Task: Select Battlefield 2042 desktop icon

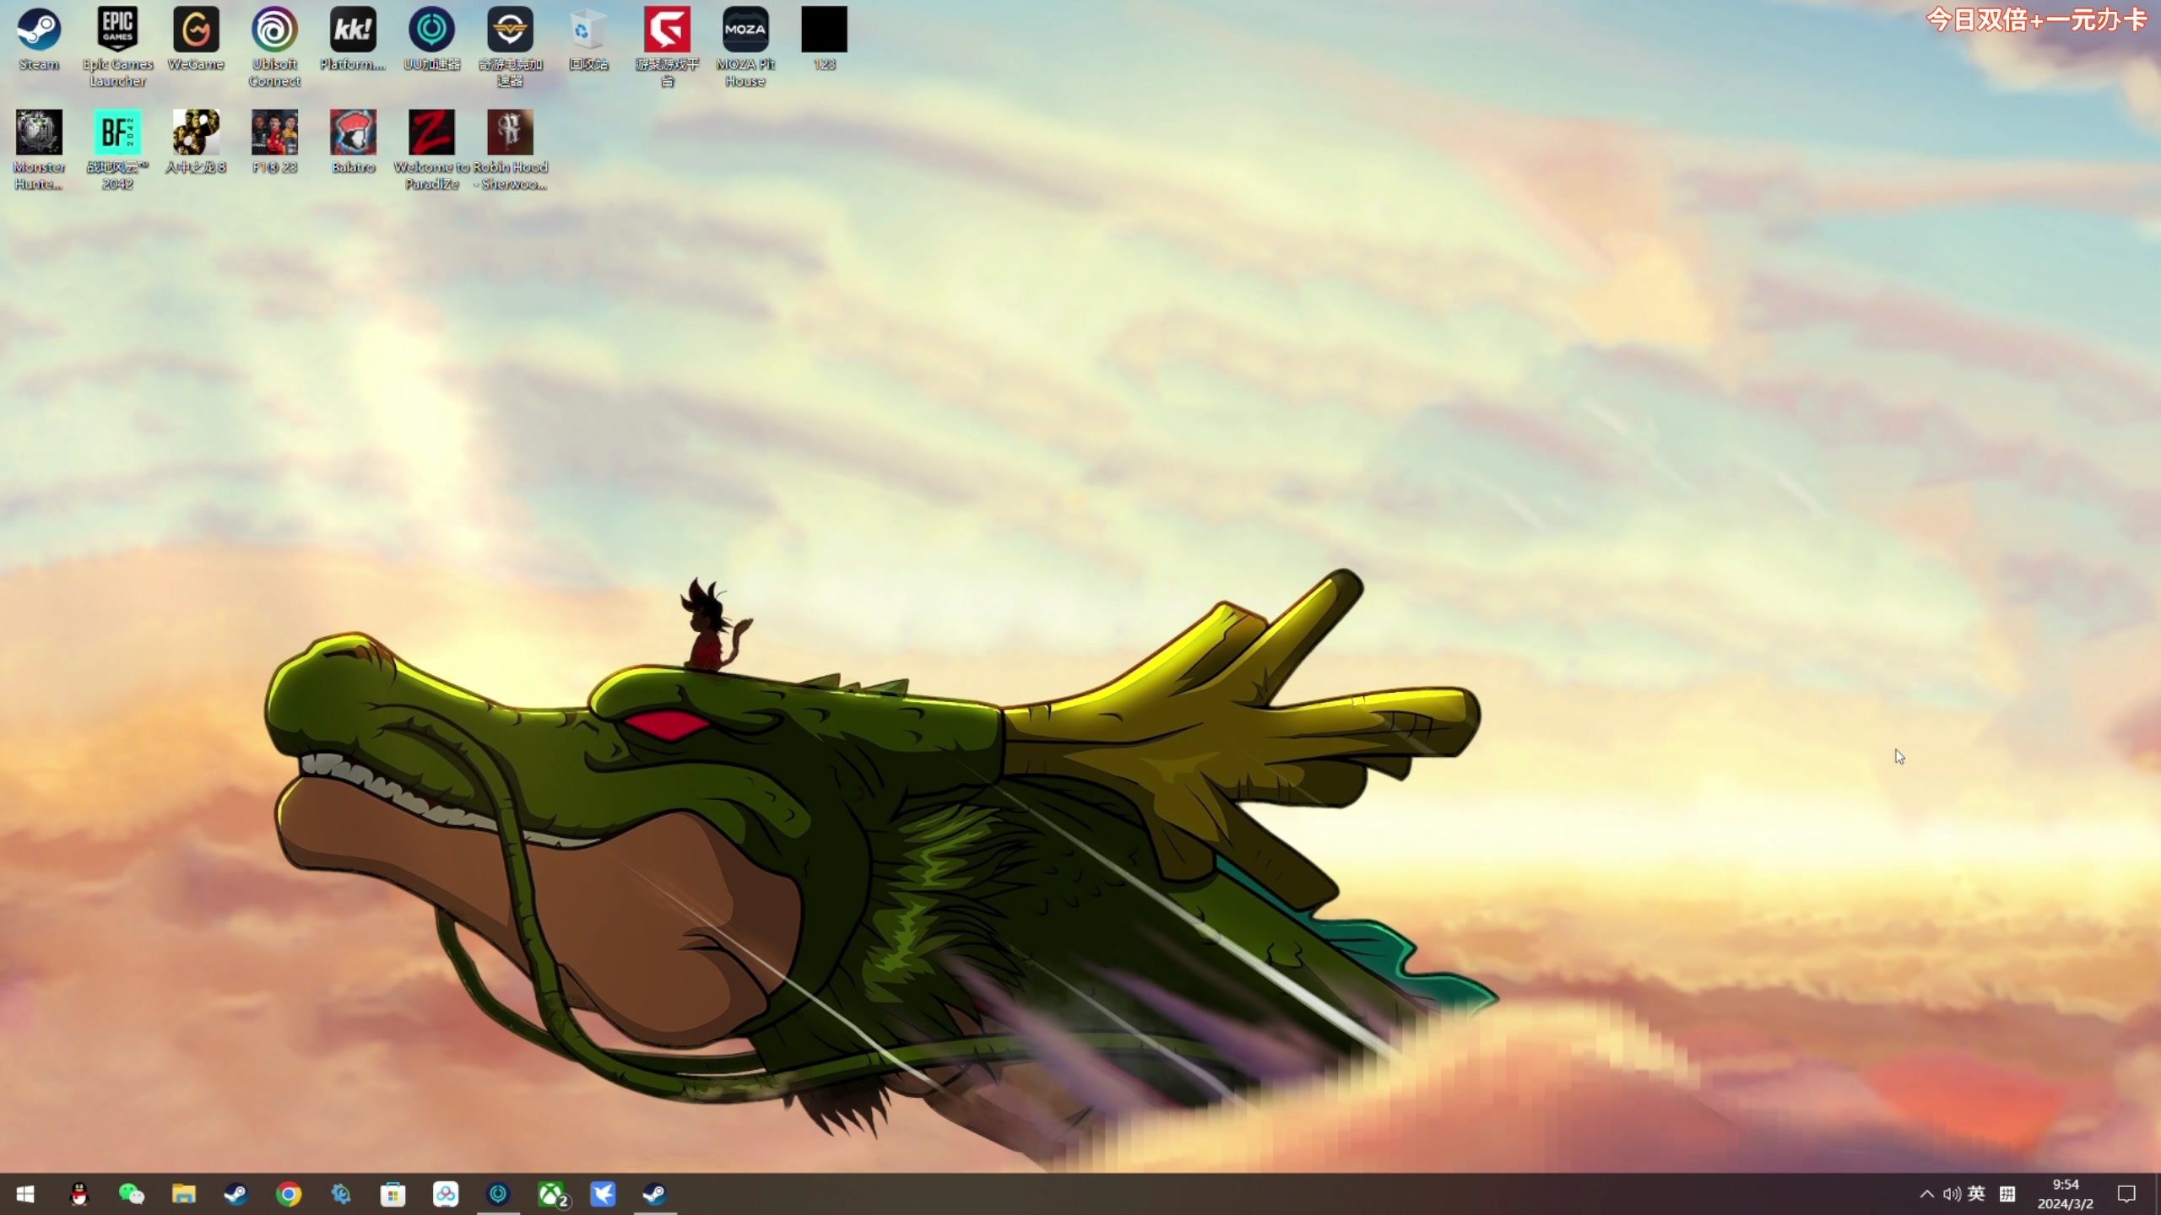Action: [117, 132]
